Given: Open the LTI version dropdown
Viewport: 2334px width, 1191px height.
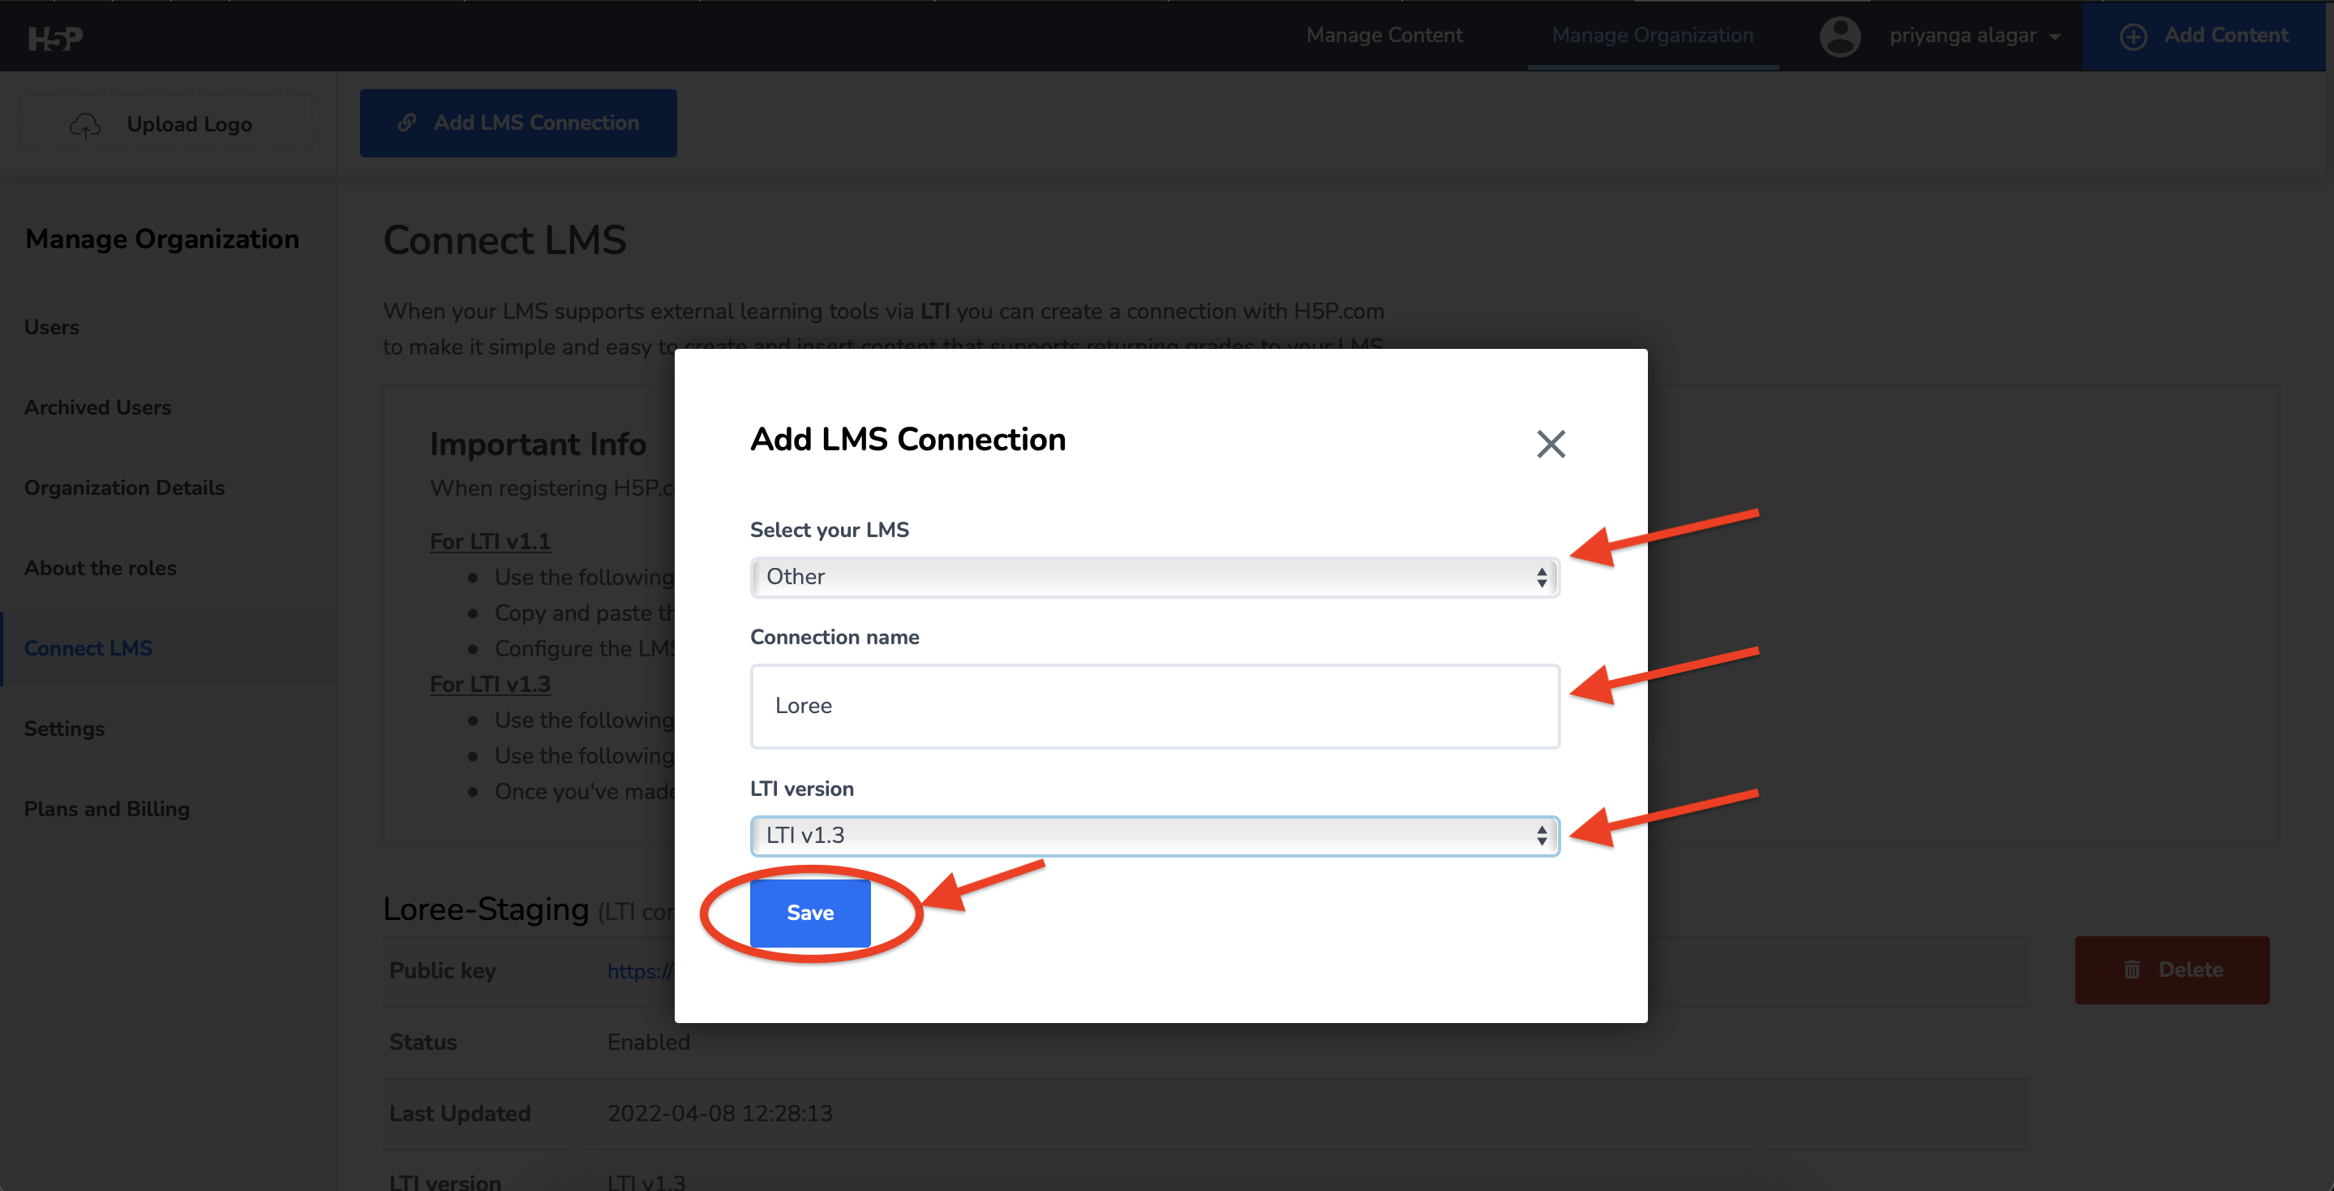Looking at the screenshot, I should [x=1153, y=836].
